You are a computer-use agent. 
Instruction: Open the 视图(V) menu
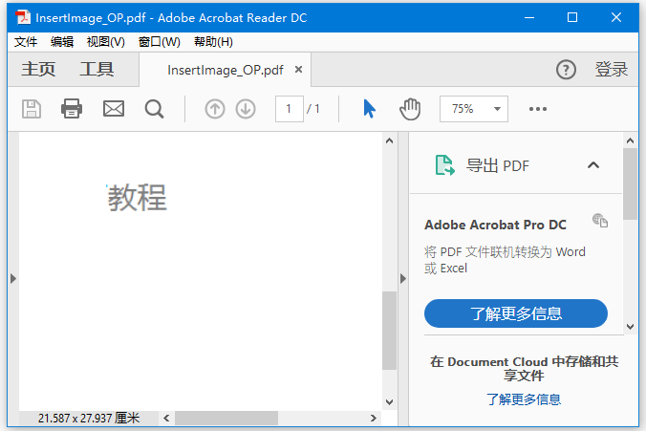click(x=106, y=42)
